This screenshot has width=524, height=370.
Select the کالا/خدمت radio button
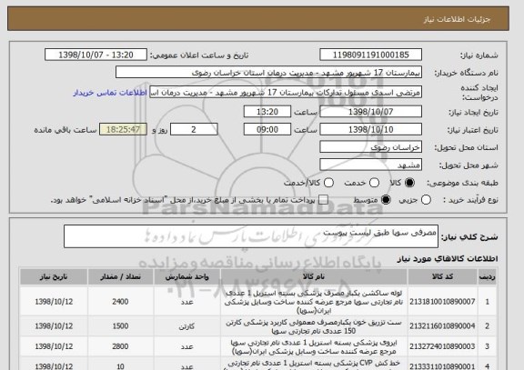coord(328,183)
